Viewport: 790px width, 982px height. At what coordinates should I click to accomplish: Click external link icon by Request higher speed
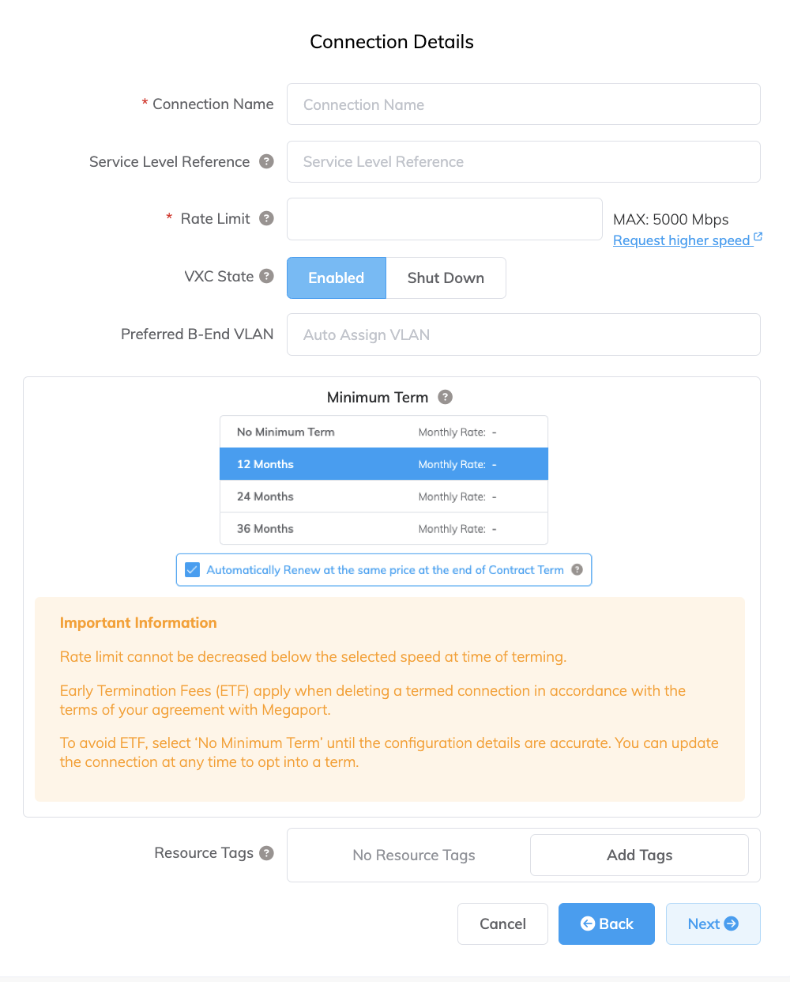[x=758, y=236]
